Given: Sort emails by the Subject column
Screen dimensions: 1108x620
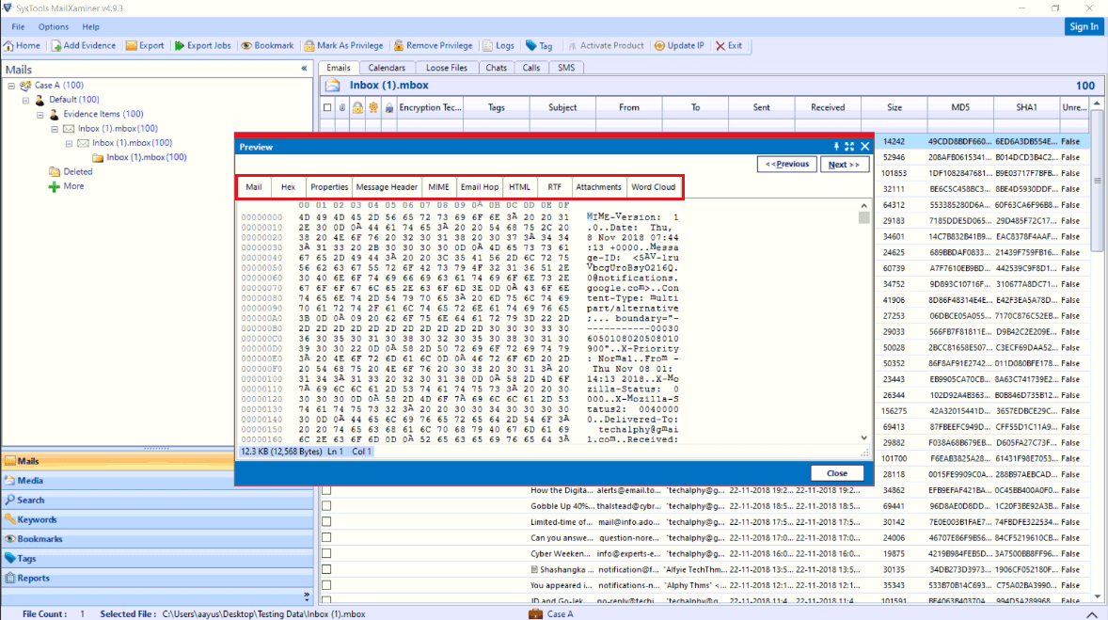Looking at the screenshot, I should 562,107.
